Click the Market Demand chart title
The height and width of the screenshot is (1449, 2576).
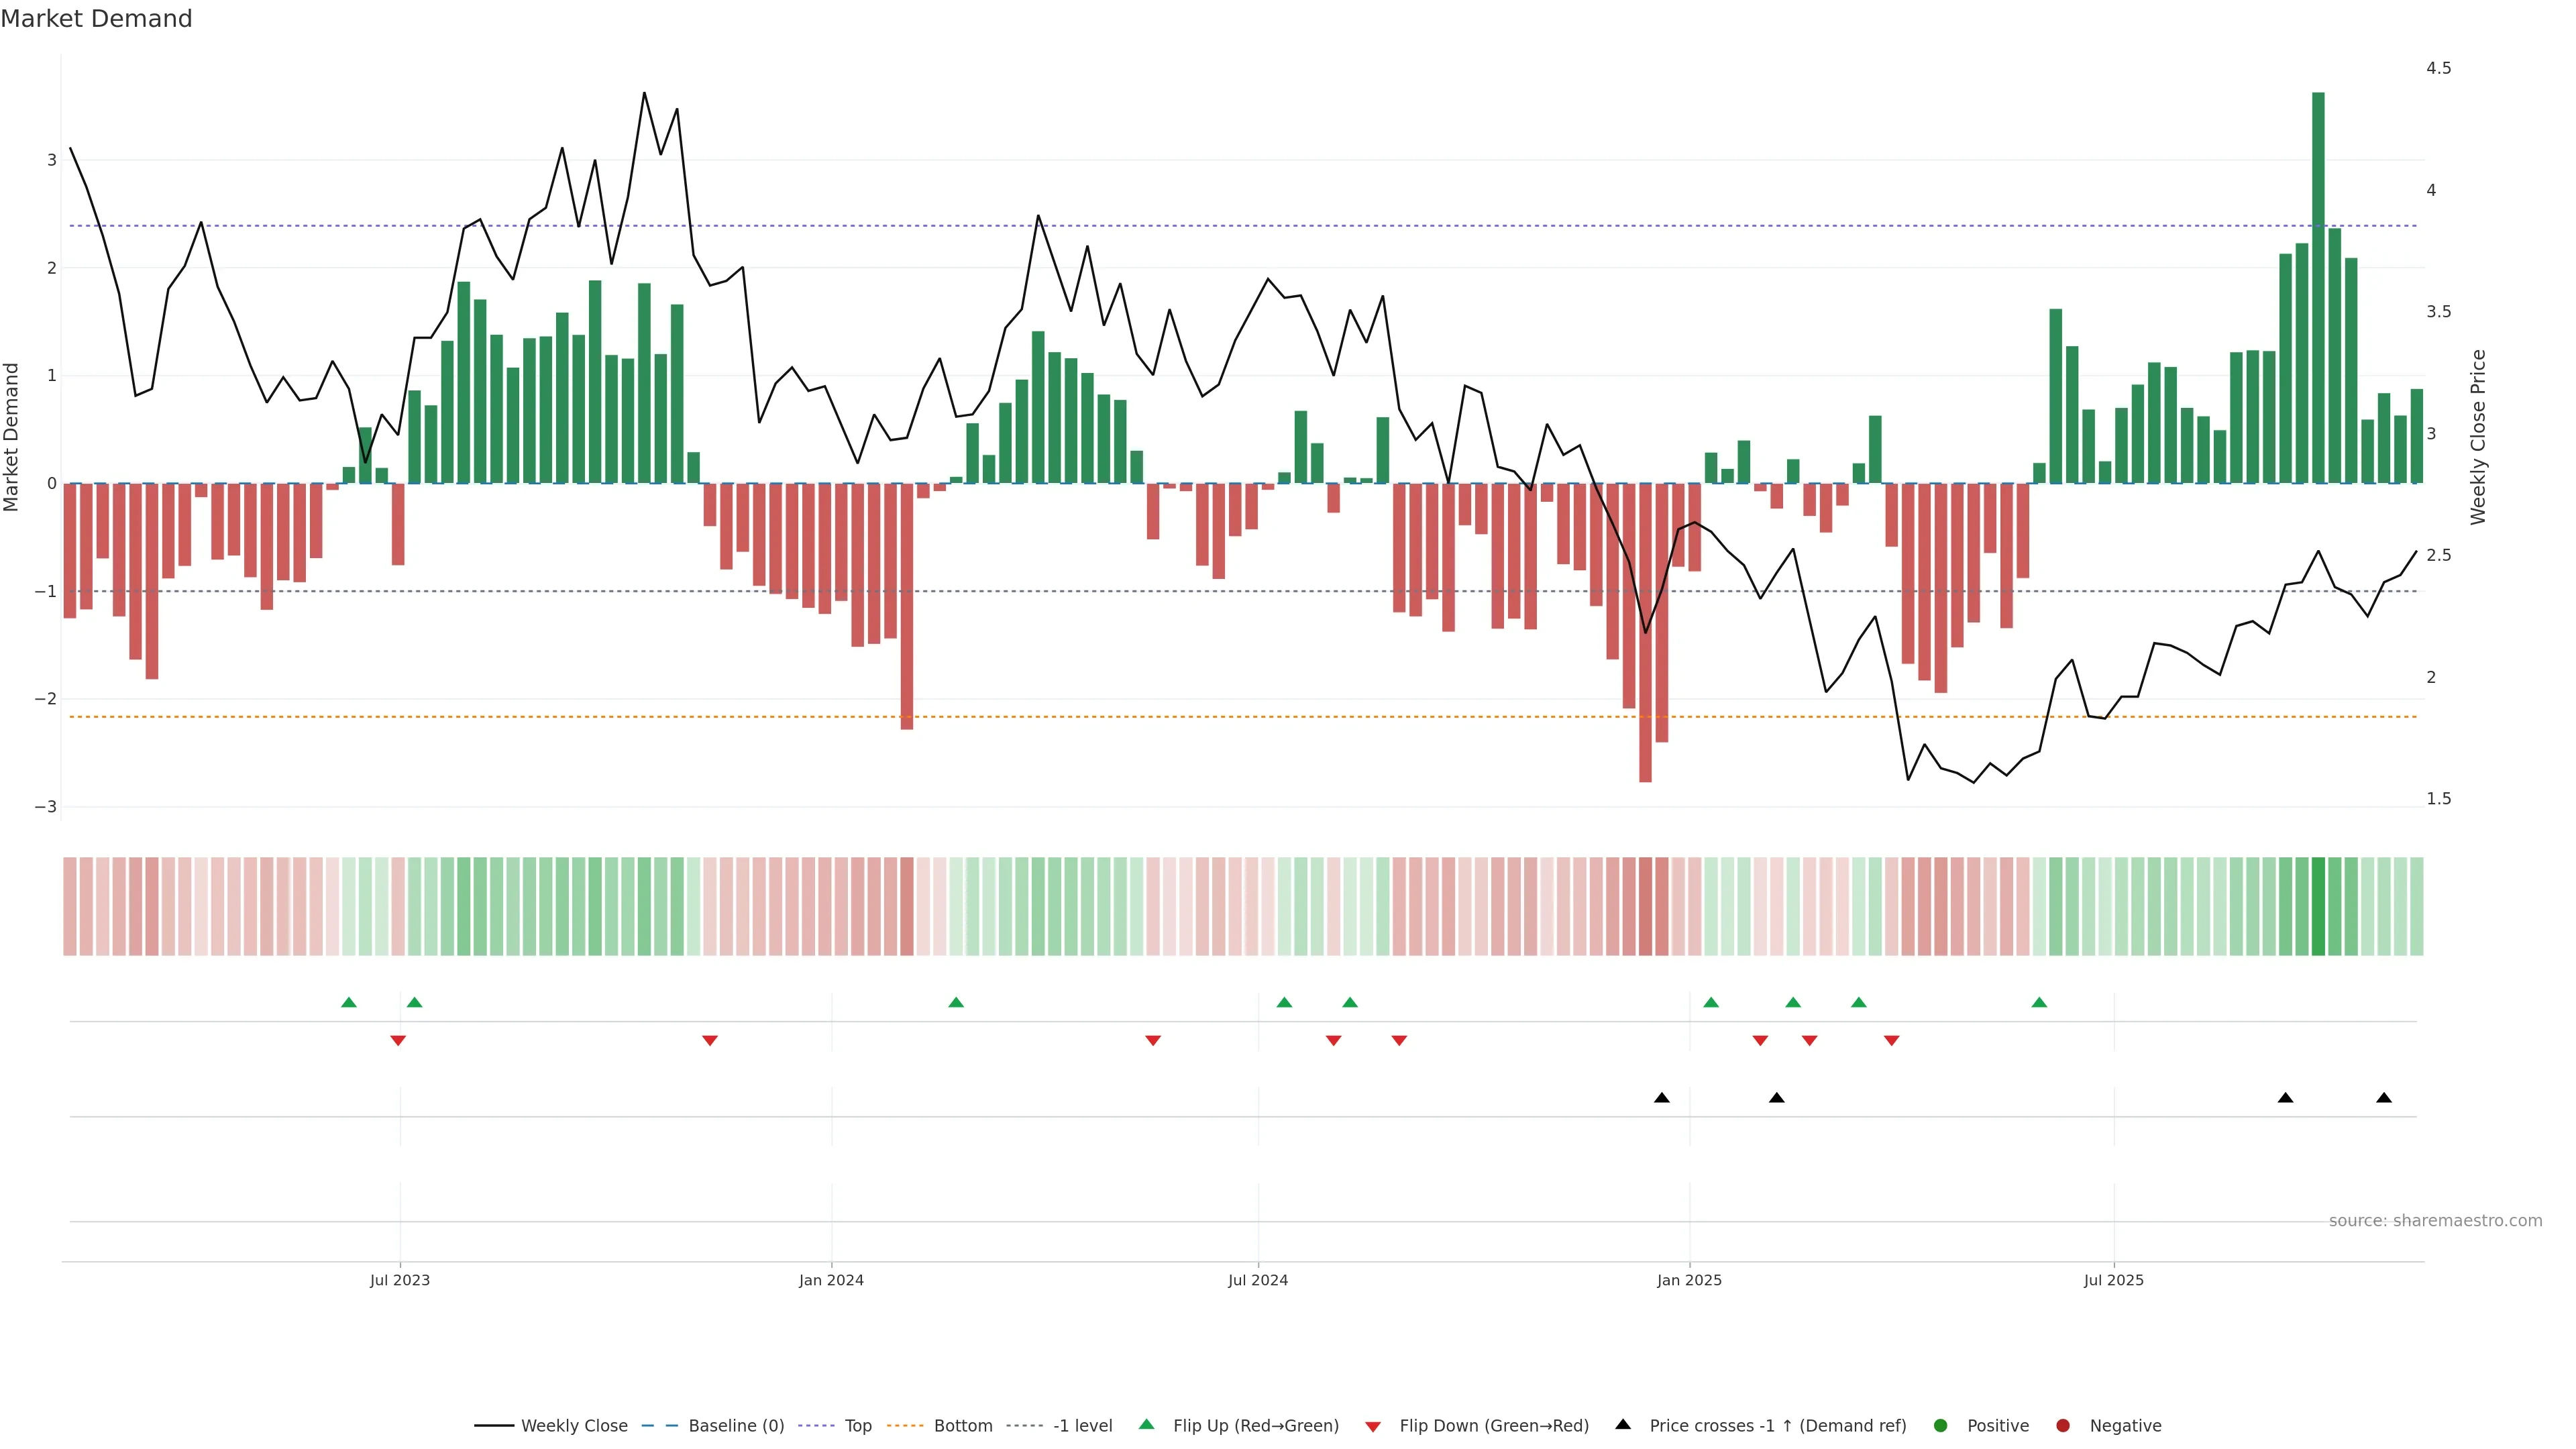(96, 19)
